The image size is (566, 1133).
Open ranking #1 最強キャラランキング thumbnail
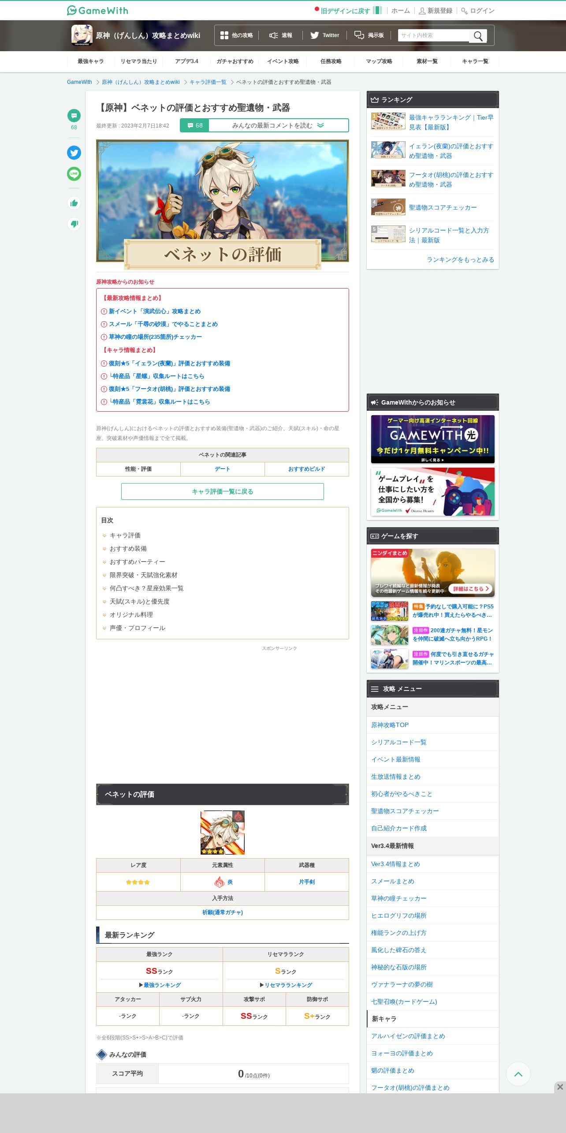pos(388,121)
